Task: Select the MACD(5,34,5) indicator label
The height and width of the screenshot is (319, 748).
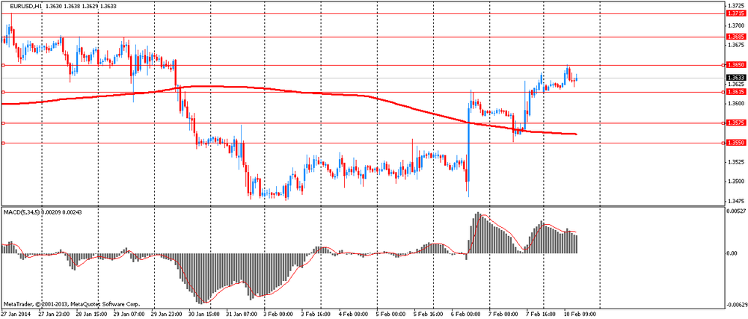Action: pos(22,211)
